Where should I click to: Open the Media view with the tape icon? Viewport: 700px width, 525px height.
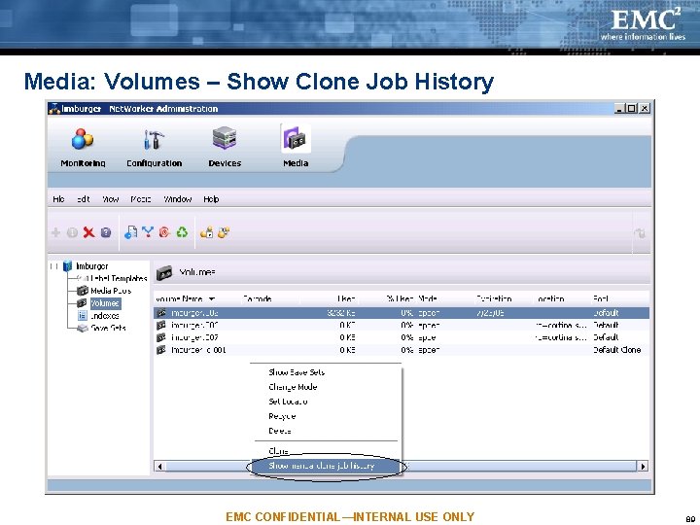[x=296, y=139]
